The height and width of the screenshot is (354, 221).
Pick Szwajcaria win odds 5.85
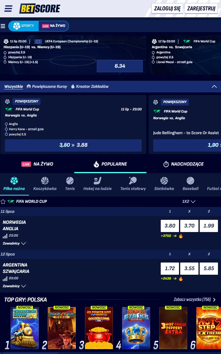[x=209, y=269]
